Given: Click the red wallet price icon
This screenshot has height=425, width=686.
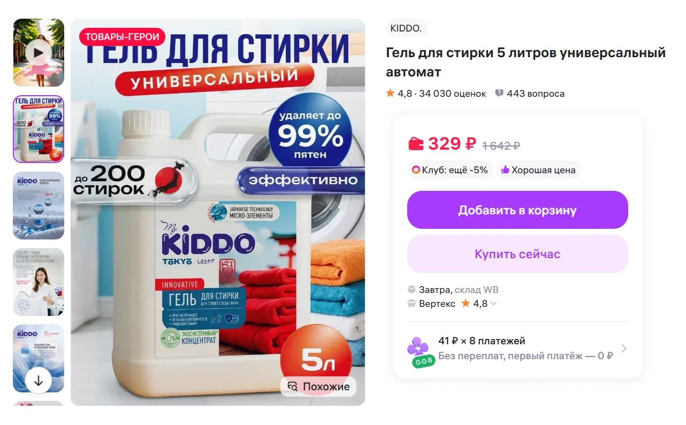Looking at the screenshot, I should tap(416, 144).
